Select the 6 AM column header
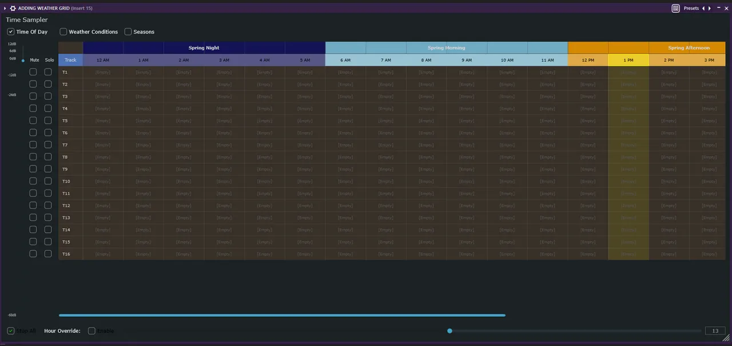732x346 pixels. pyautogui.click(x=345, y=59)
